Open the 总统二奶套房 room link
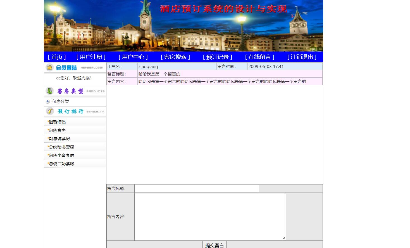This screenshot has height=248, width=410. point(61,164)
